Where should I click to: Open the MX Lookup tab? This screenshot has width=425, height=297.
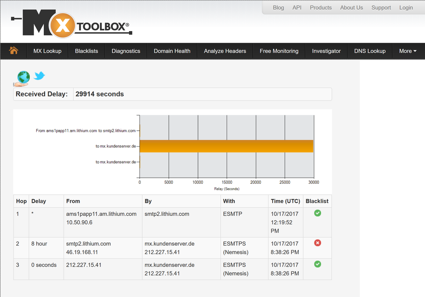pos(47,51)
